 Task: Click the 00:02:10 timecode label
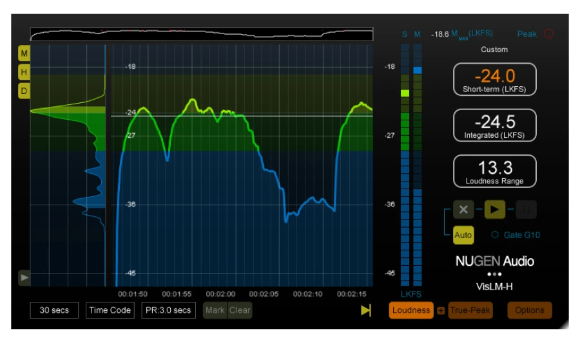coord(308,294)
